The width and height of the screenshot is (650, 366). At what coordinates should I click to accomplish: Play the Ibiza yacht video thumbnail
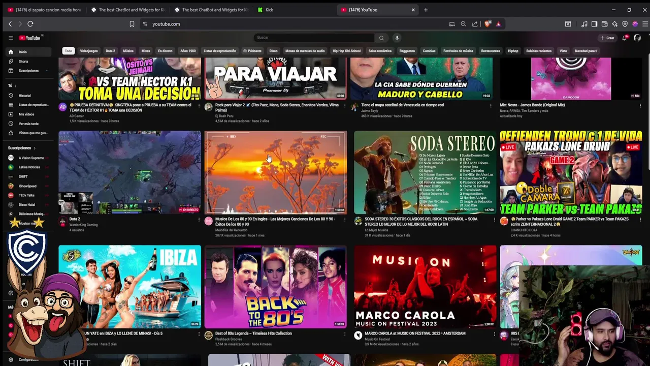[x=129, y=287]
